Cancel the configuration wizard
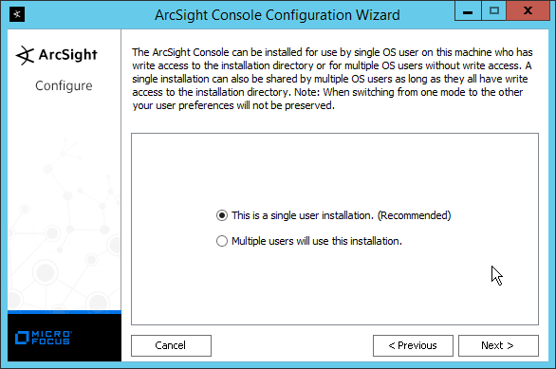The height and width of the screenshot is (369, 556). (171, 345)
